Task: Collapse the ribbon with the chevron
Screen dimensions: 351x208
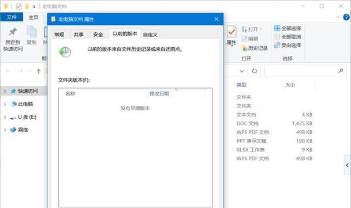Action: tap(338, 17)
